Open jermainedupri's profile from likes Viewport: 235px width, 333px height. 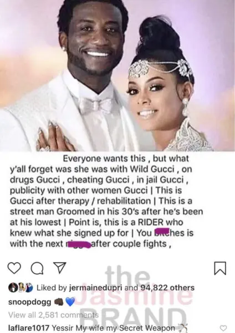click(x=95, y=287)
